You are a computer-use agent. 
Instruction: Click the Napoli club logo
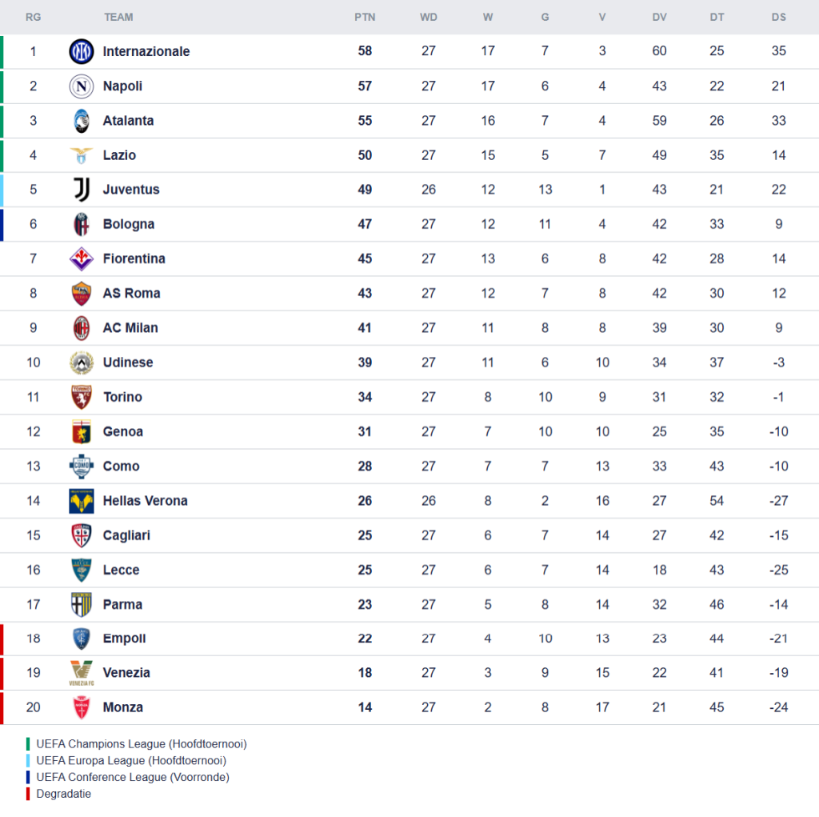[82, 86]
